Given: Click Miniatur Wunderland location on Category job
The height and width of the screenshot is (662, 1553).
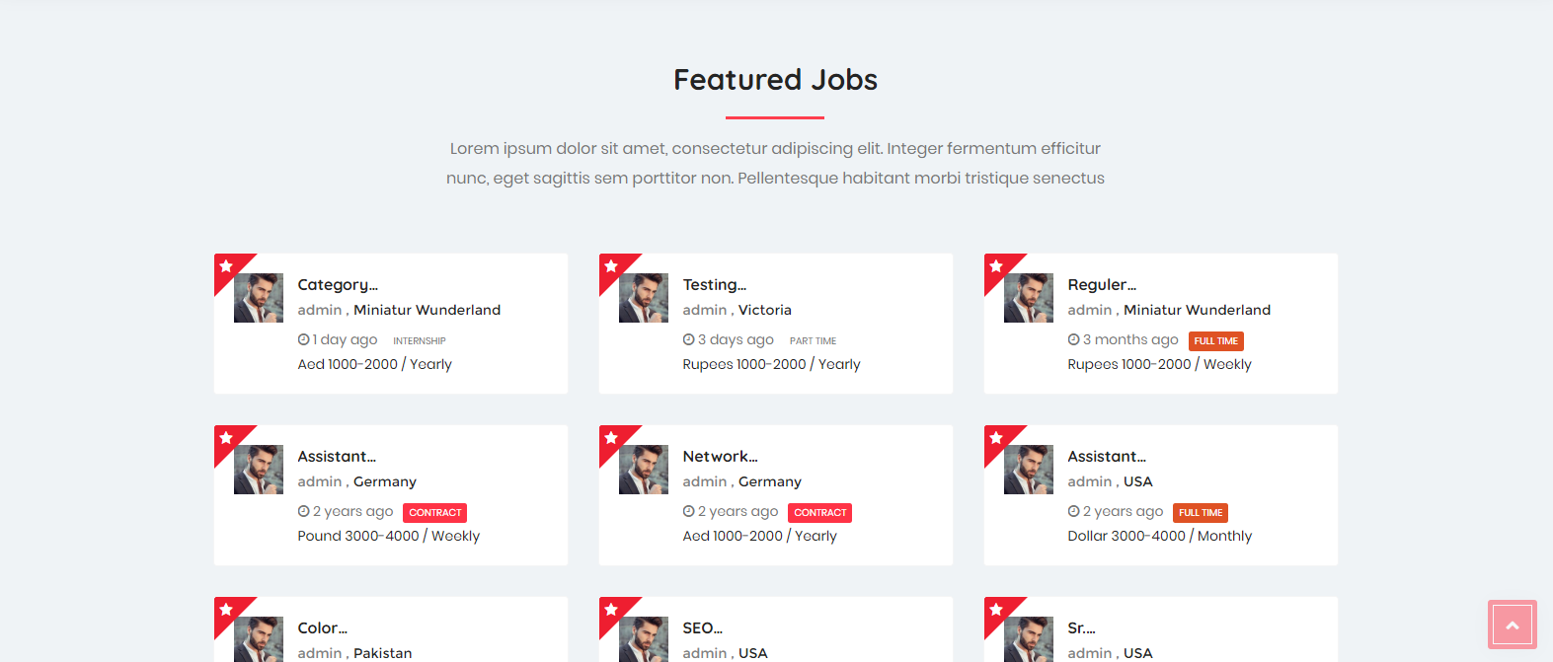Looking at the screenshot, I should (x=427, y=310).
